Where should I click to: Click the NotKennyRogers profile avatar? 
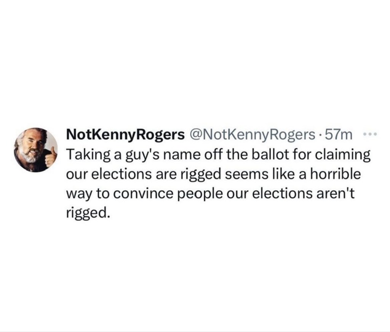[x=35, y=150]
